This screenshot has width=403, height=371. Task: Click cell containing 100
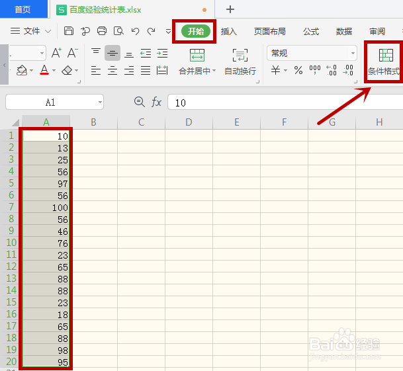46,207
